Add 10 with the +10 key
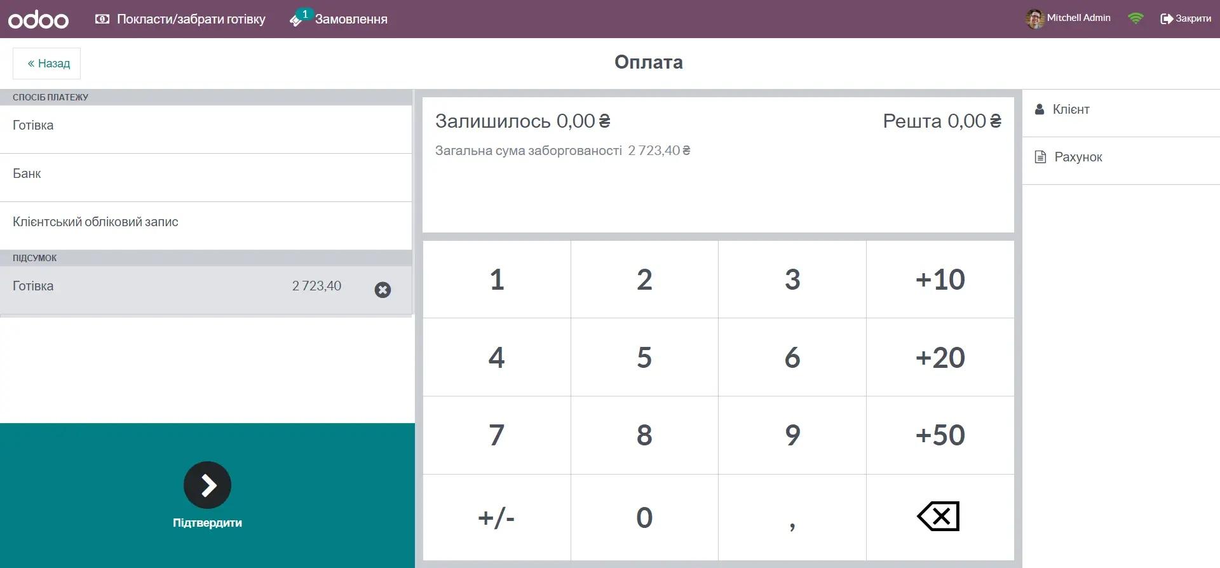1220x568 pixels. point(940,280)
